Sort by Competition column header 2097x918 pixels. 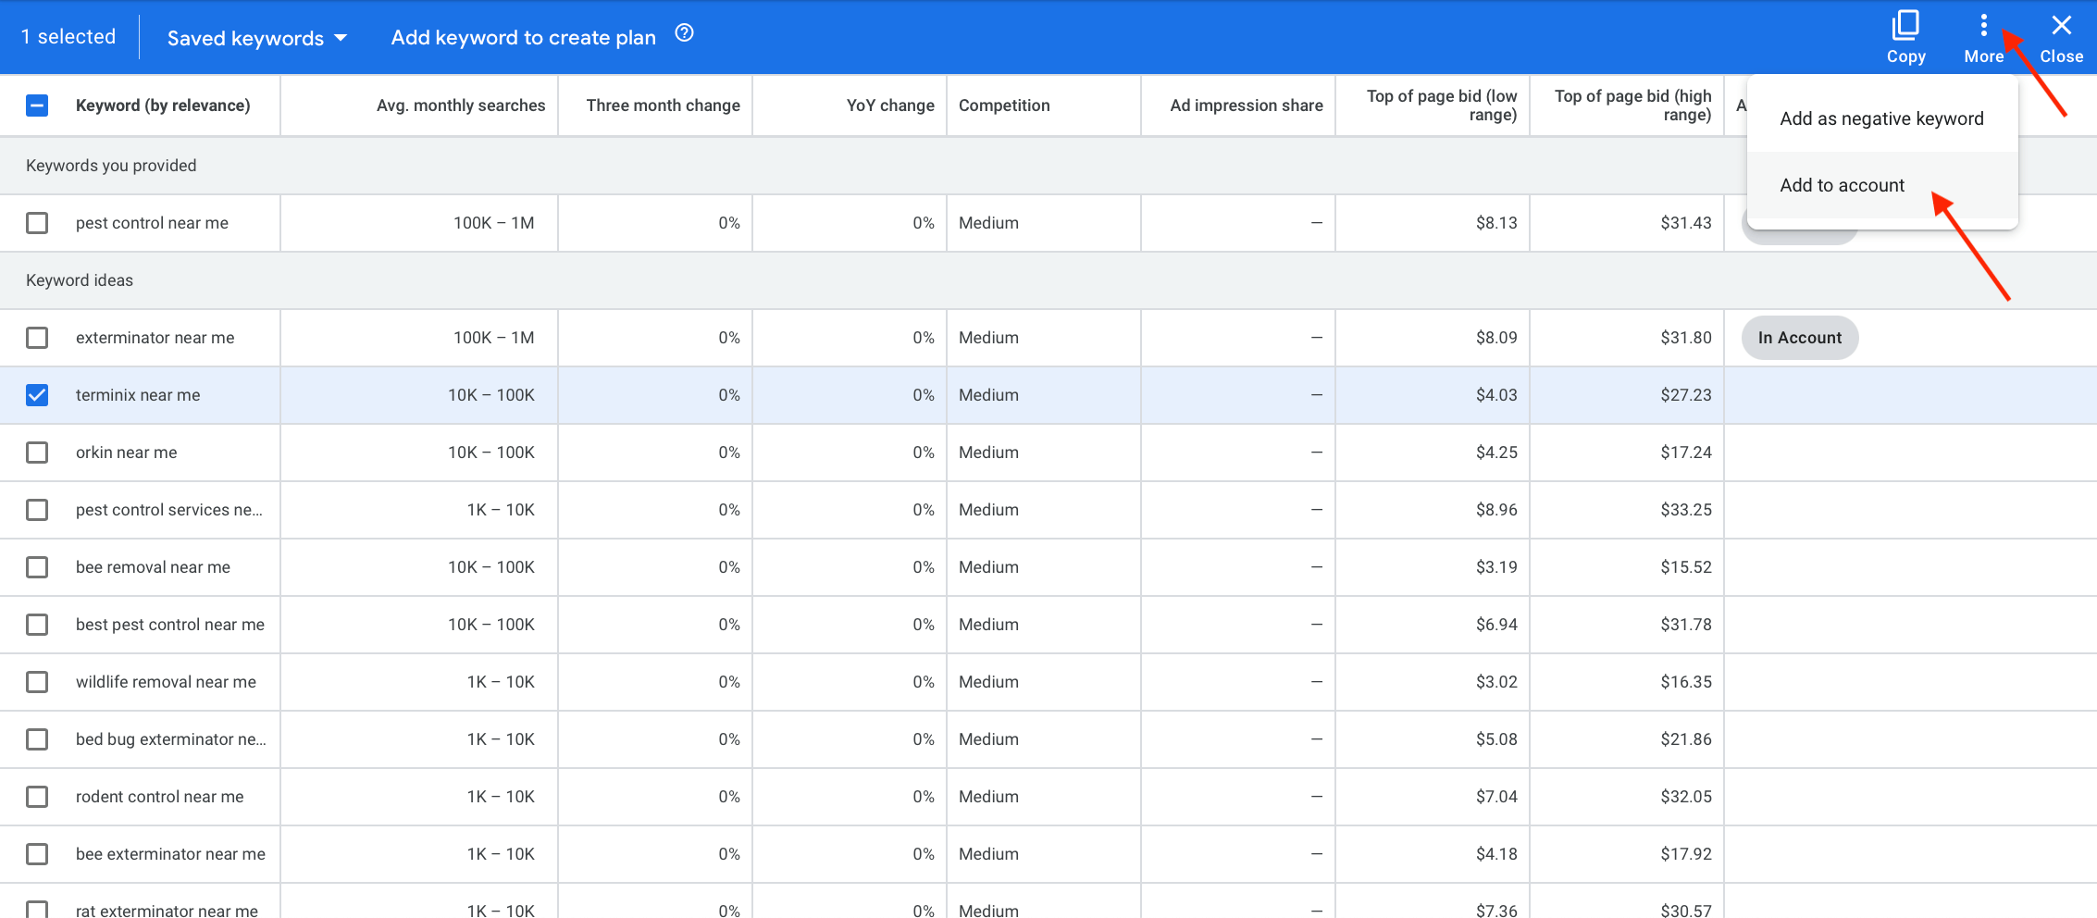point(1003,105)
